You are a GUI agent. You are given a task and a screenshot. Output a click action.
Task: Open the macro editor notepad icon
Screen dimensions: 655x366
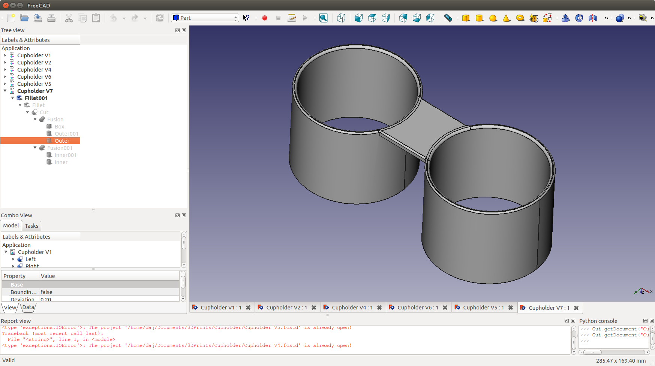[292, 18]
